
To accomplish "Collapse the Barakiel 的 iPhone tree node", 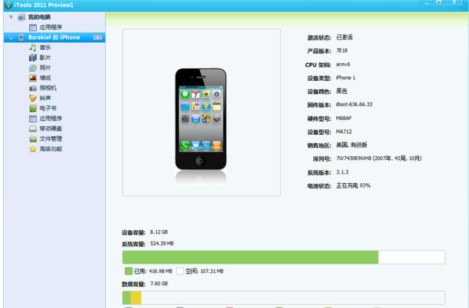I will pos(11,37).
